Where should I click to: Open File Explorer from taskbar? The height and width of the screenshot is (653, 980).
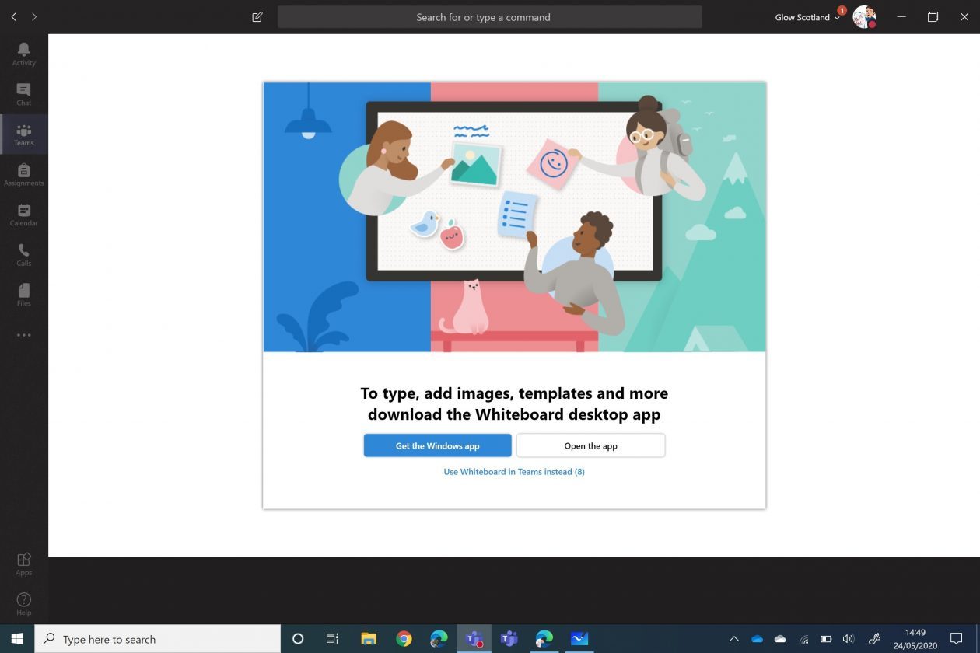point(369,639)
